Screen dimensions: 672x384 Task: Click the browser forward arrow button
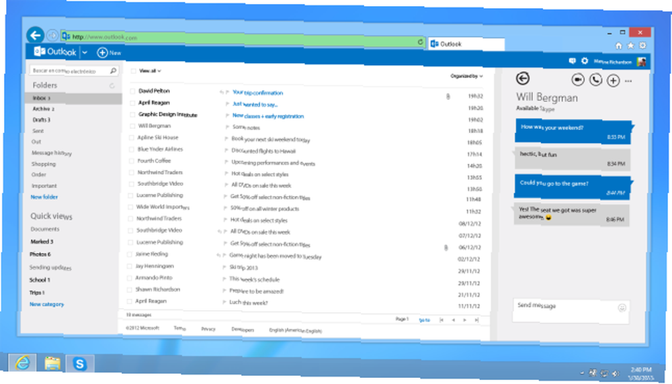click(x=52, y=36)
